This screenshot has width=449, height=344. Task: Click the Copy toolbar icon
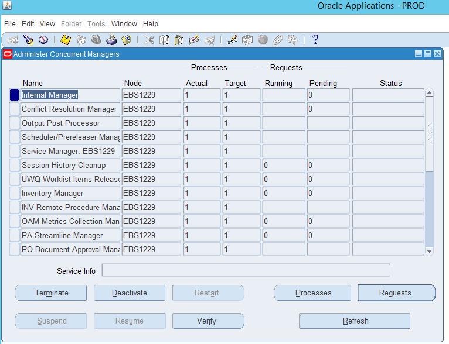point(165,40)
